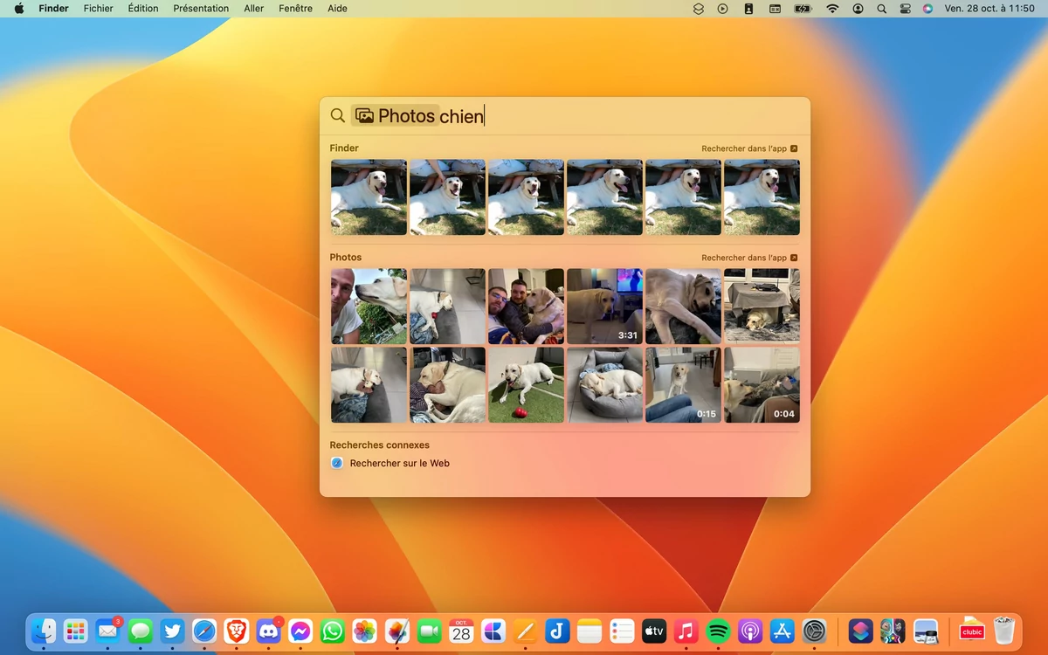Open the clubic folder in the Dock

pyautogui.click(x=972, y=631)
